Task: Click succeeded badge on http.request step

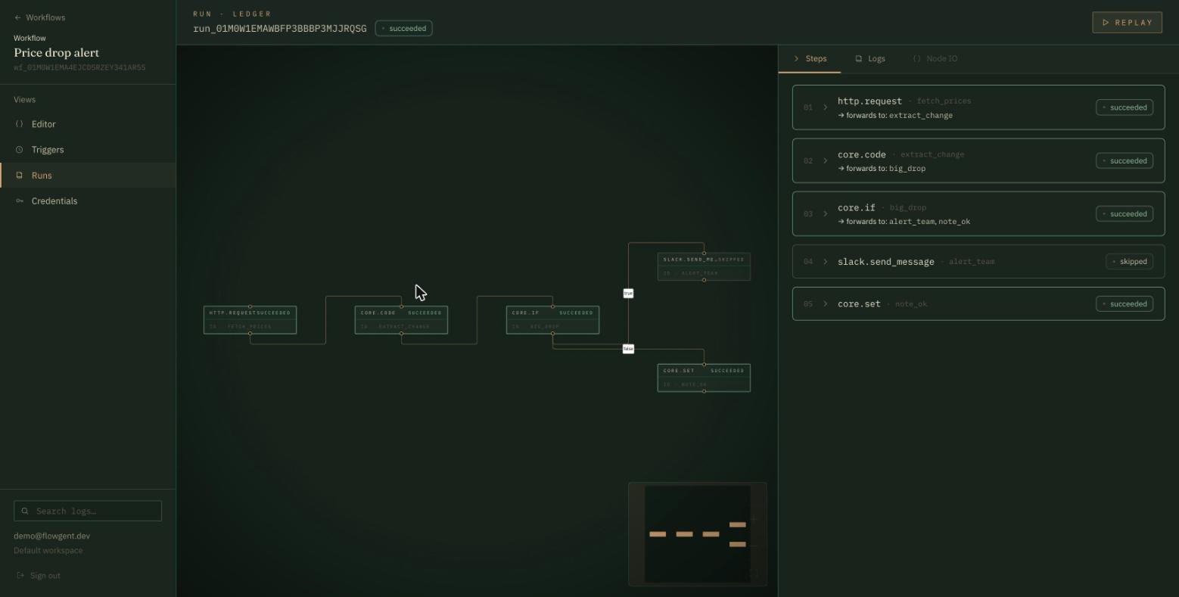Action: 1125,107
